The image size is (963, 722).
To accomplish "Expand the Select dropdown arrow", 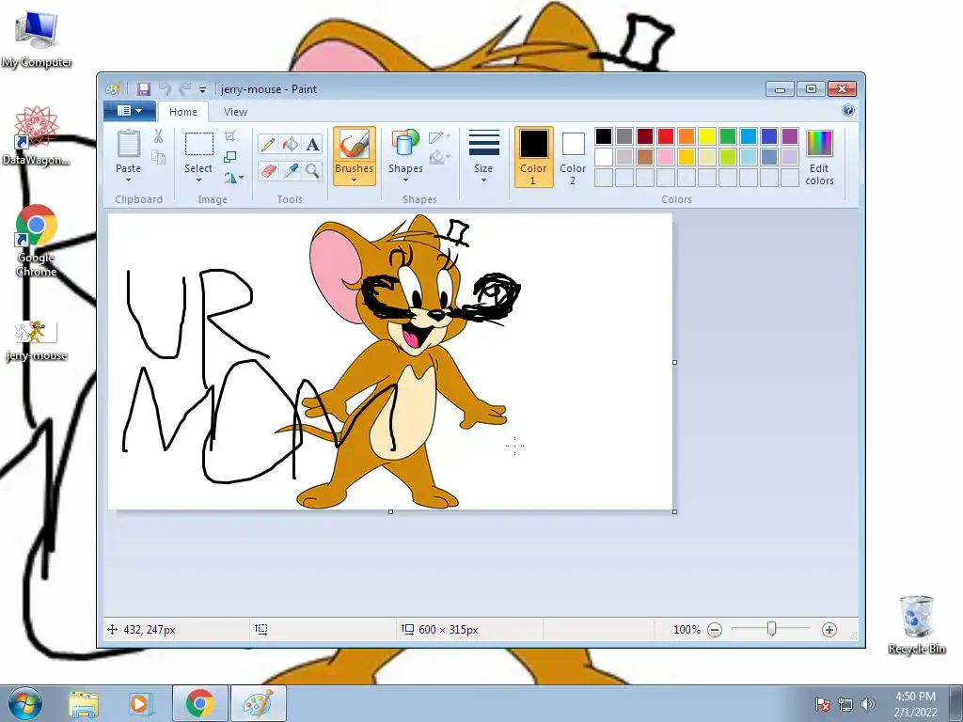I will (x=199, y=180).
